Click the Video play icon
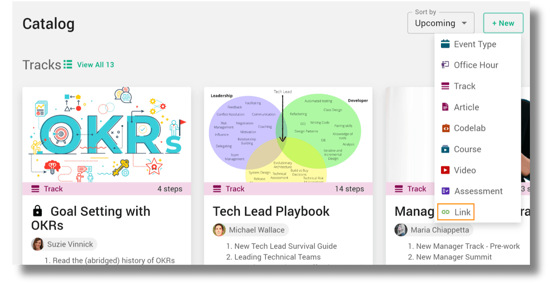 point(445,170)
